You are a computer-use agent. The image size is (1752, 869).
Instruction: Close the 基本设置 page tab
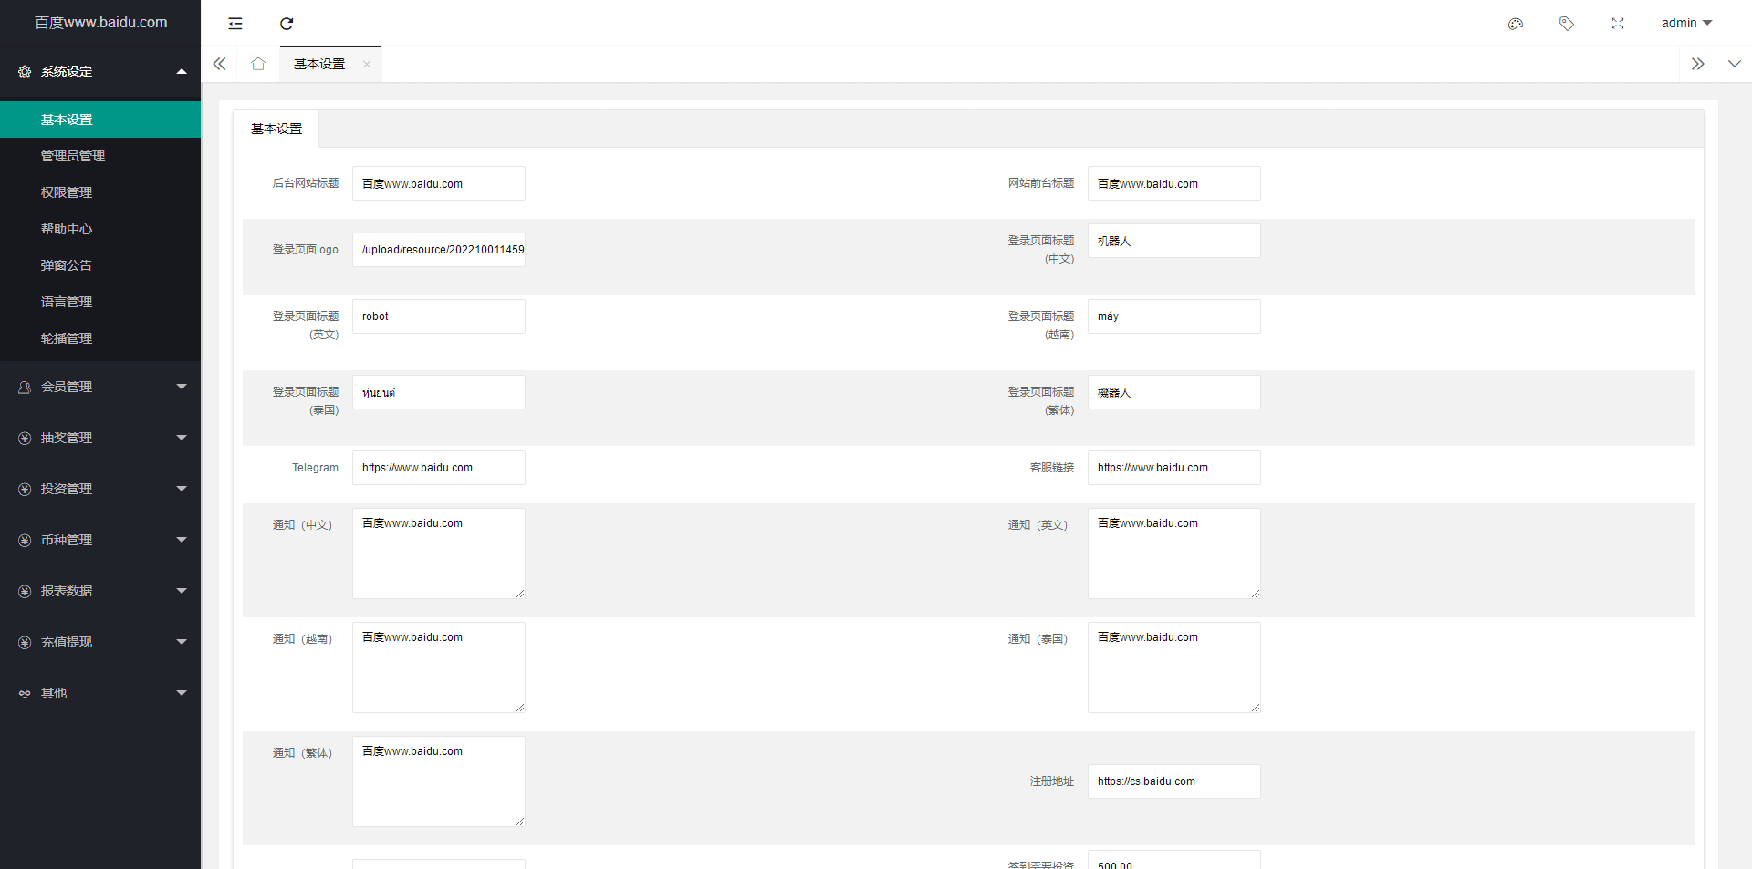coord(367,64)
